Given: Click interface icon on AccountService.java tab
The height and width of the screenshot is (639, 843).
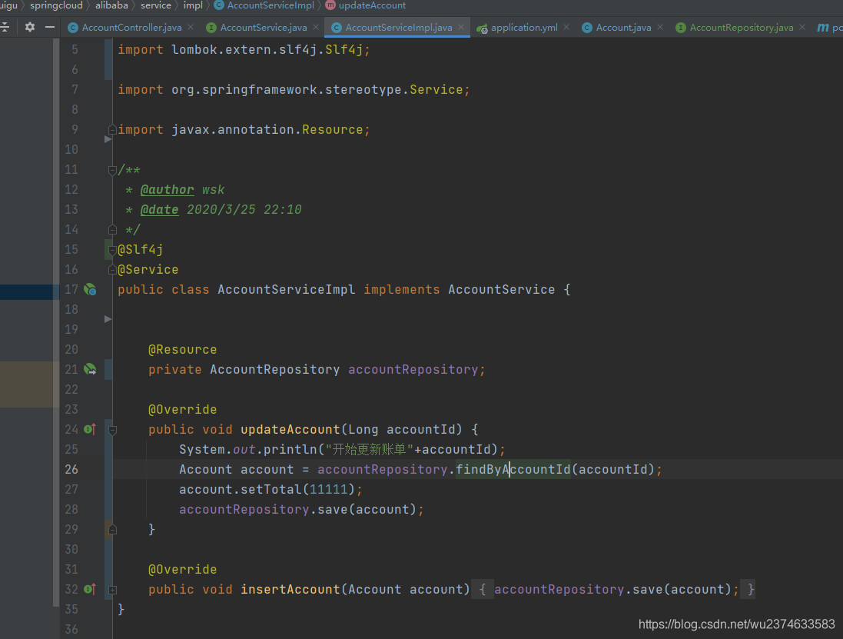Looking at the screenshot, I should coord(211,28).
